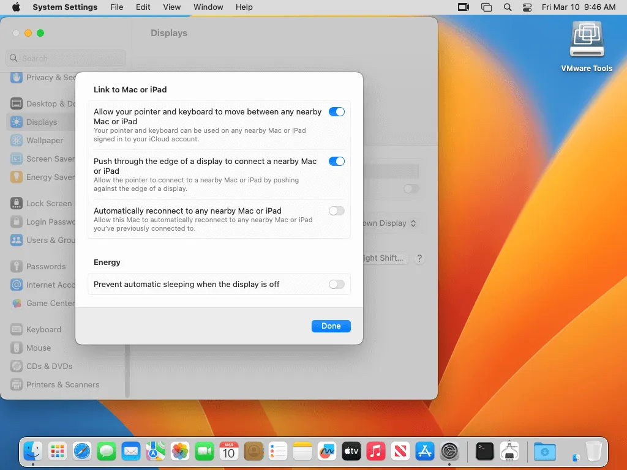This screenshot has width=627, height=470.
Task: Launch Safari from the Dock
Action: pos(82,452)
